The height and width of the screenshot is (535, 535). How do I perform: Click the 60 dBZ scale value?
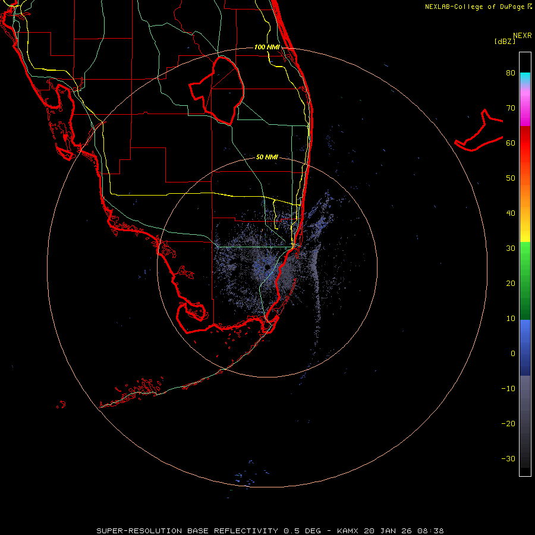click(511, 143)
